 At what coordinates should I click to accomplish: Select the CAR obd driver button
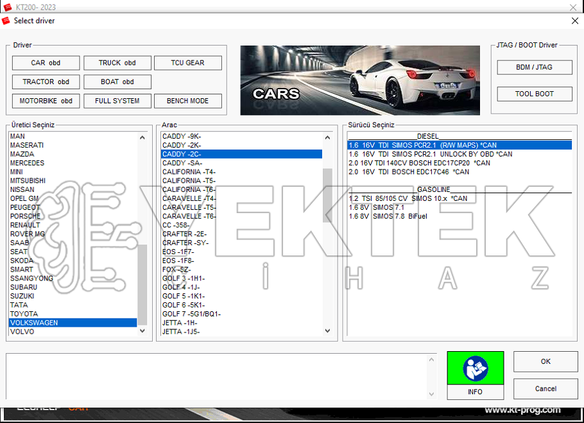46,63
